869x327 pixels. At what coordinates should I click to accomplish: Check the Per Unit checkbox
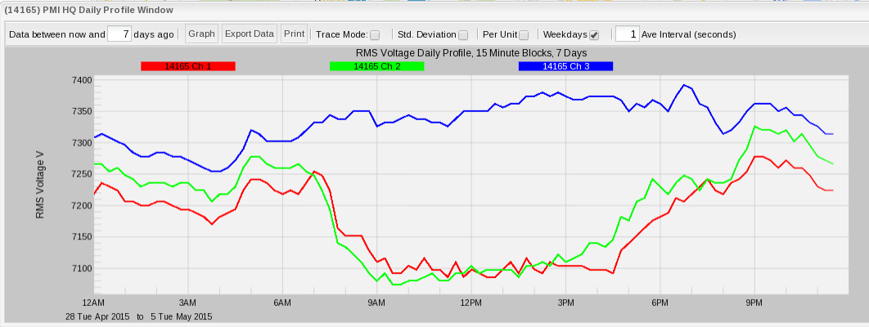[524, 35]
